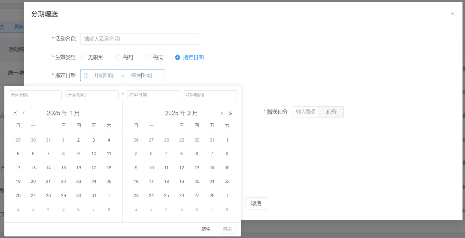Select the 指定日期 radio option
Viewport: 465px width, 238px height.
pos(189,57)
